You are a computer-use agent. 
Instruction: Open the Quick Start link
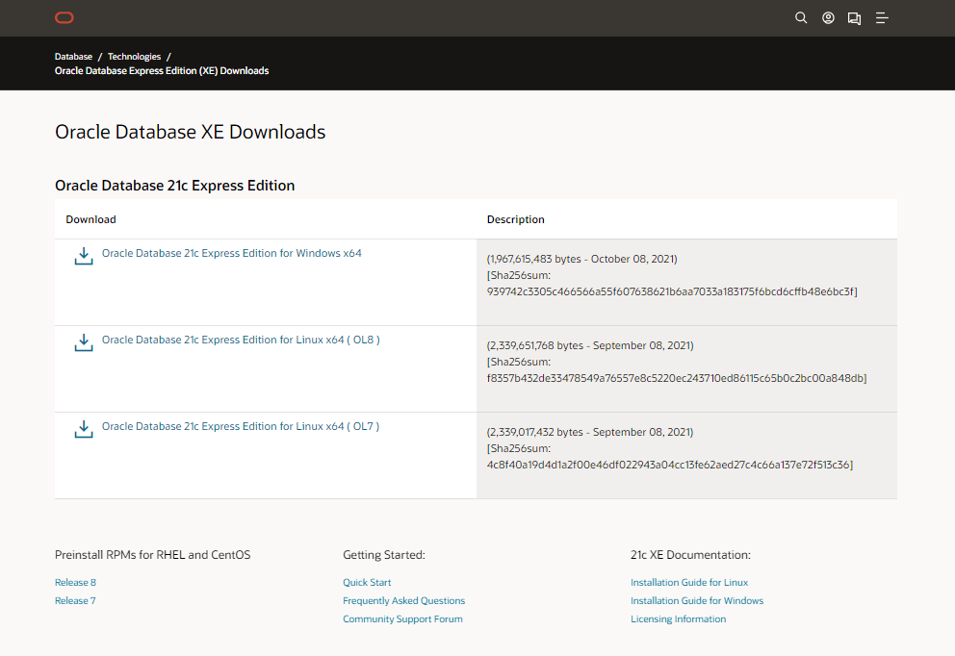pyautogui.click(x=367, y=582)
